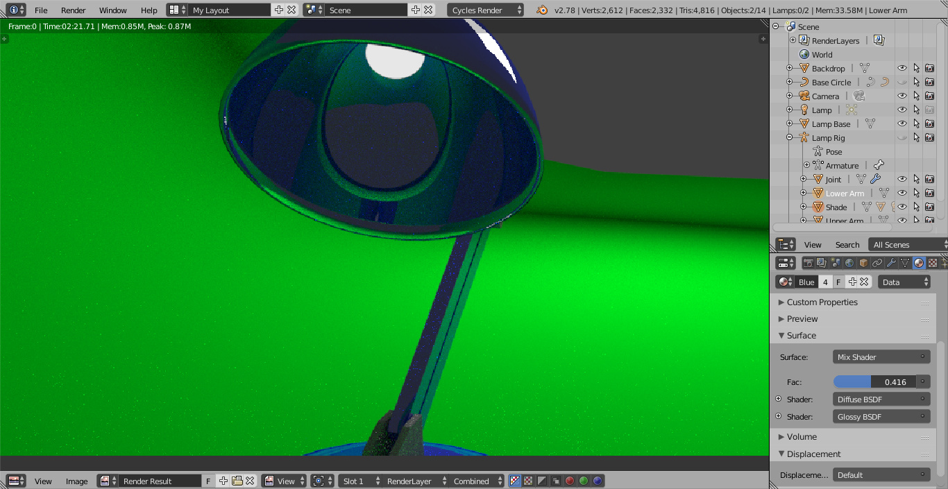Delete the current Scene with X icon
The width and height of the screenshot is (948, 489).
tap(428, 10)
